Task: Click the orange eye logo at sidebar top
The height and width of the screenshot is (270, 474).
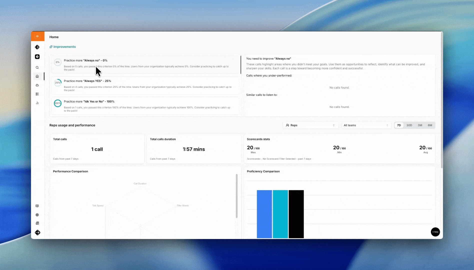Action: (x=37, y=36)
